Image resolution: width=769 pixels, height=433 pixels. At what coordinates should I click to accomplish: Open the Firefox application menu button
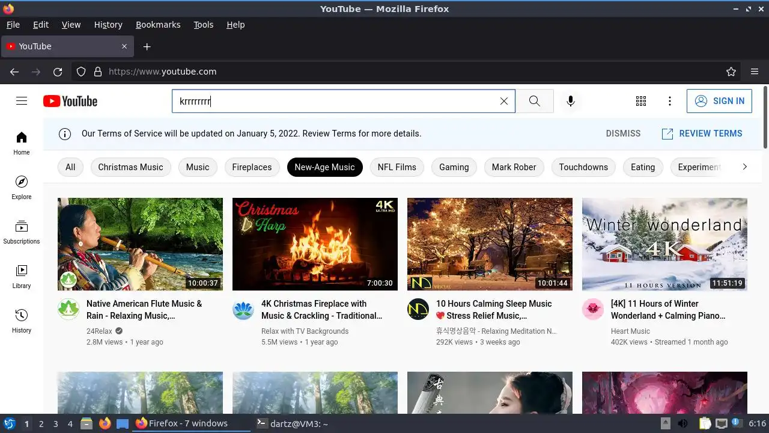(x=755, y=72)
